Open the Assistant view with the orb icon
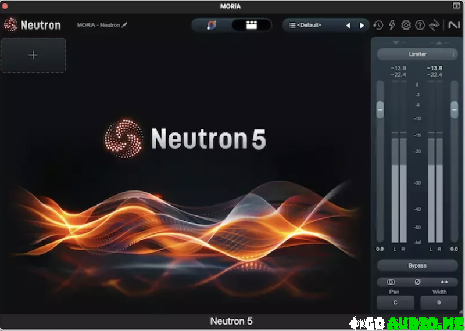 click(x=212, y=25)
